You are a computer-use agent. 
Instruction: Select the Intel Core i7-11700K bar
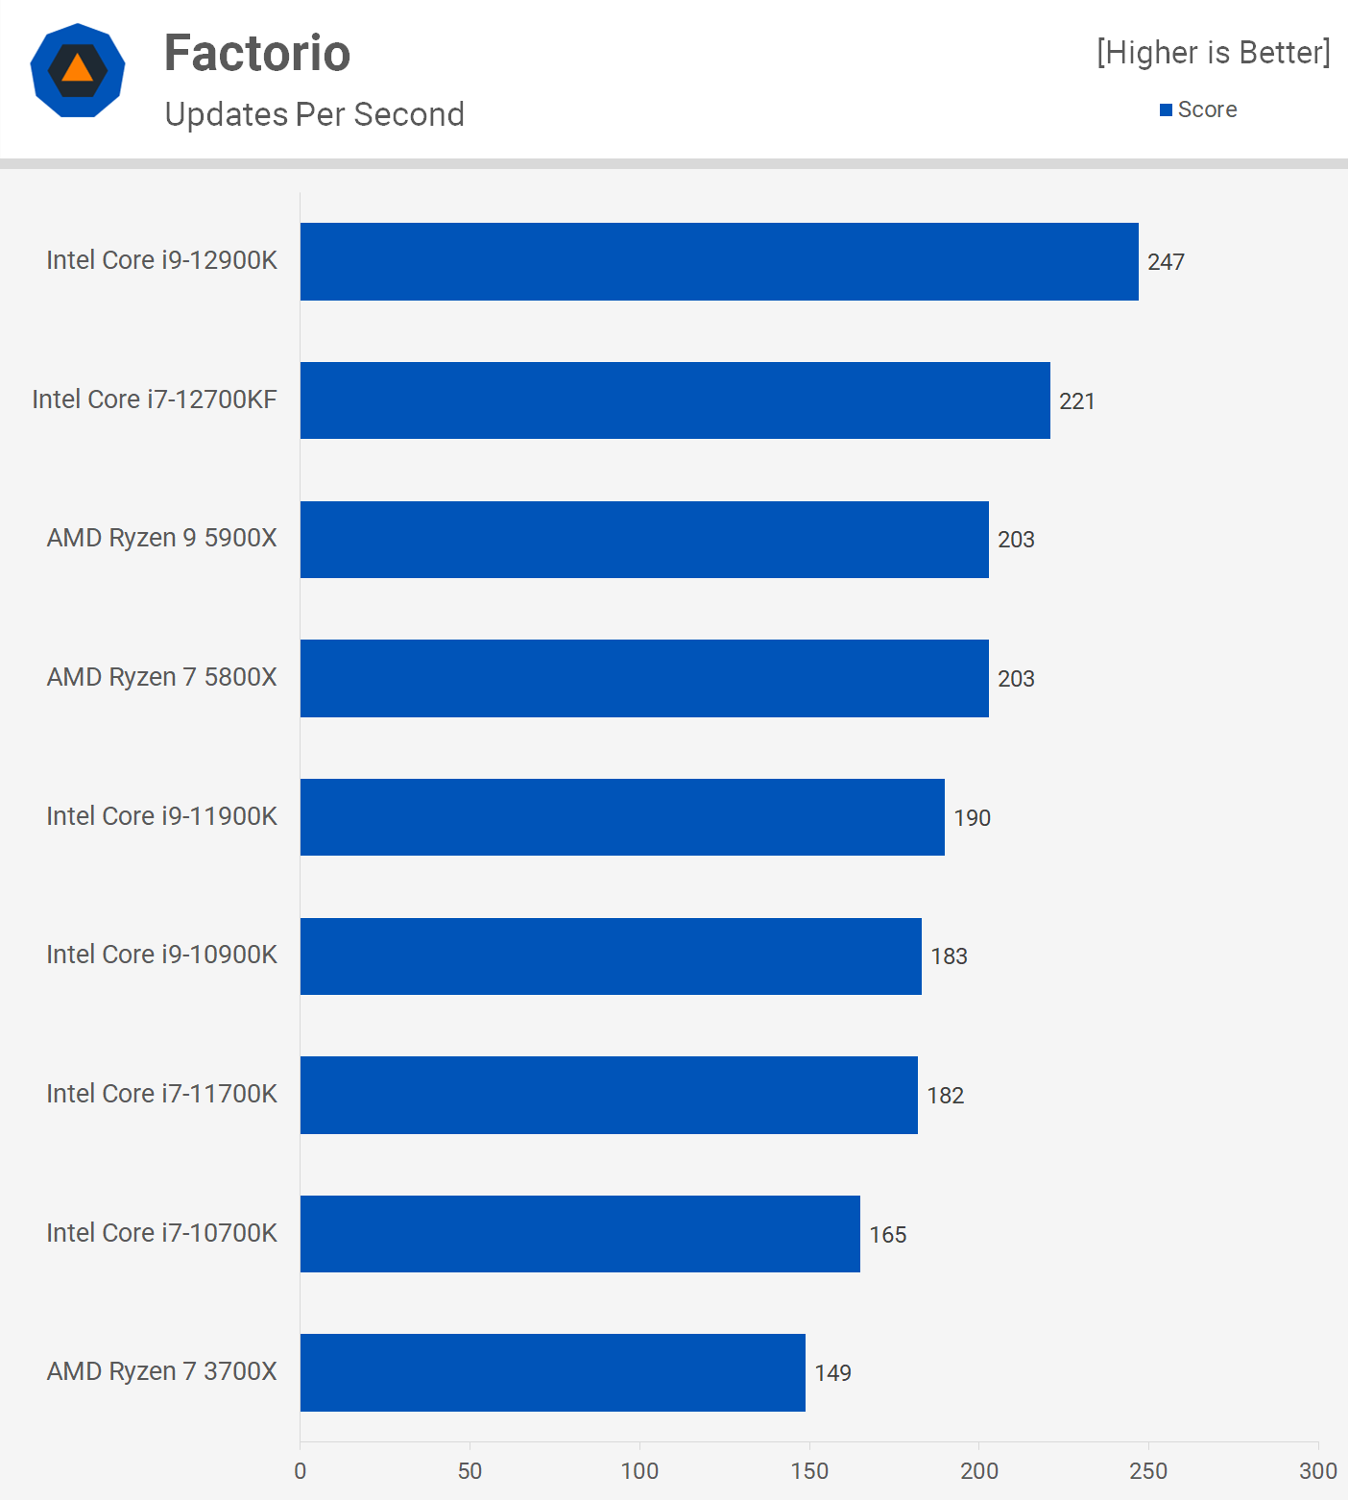pyautogui.click(x=609, y=1095)
